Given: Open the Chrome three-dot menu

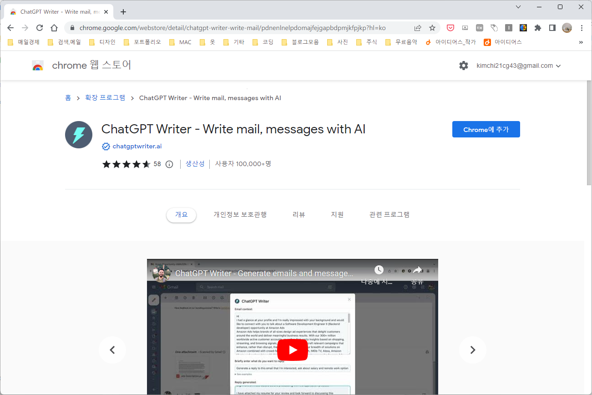Looking at the screenshot, I should tap(582, 28).
